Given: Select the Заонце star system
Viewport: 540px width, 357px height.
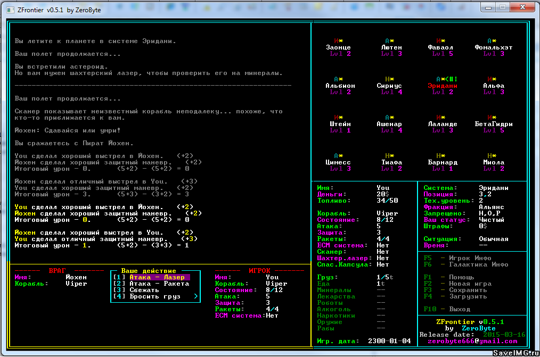Looking at the screenshot, I should (338, 47).
